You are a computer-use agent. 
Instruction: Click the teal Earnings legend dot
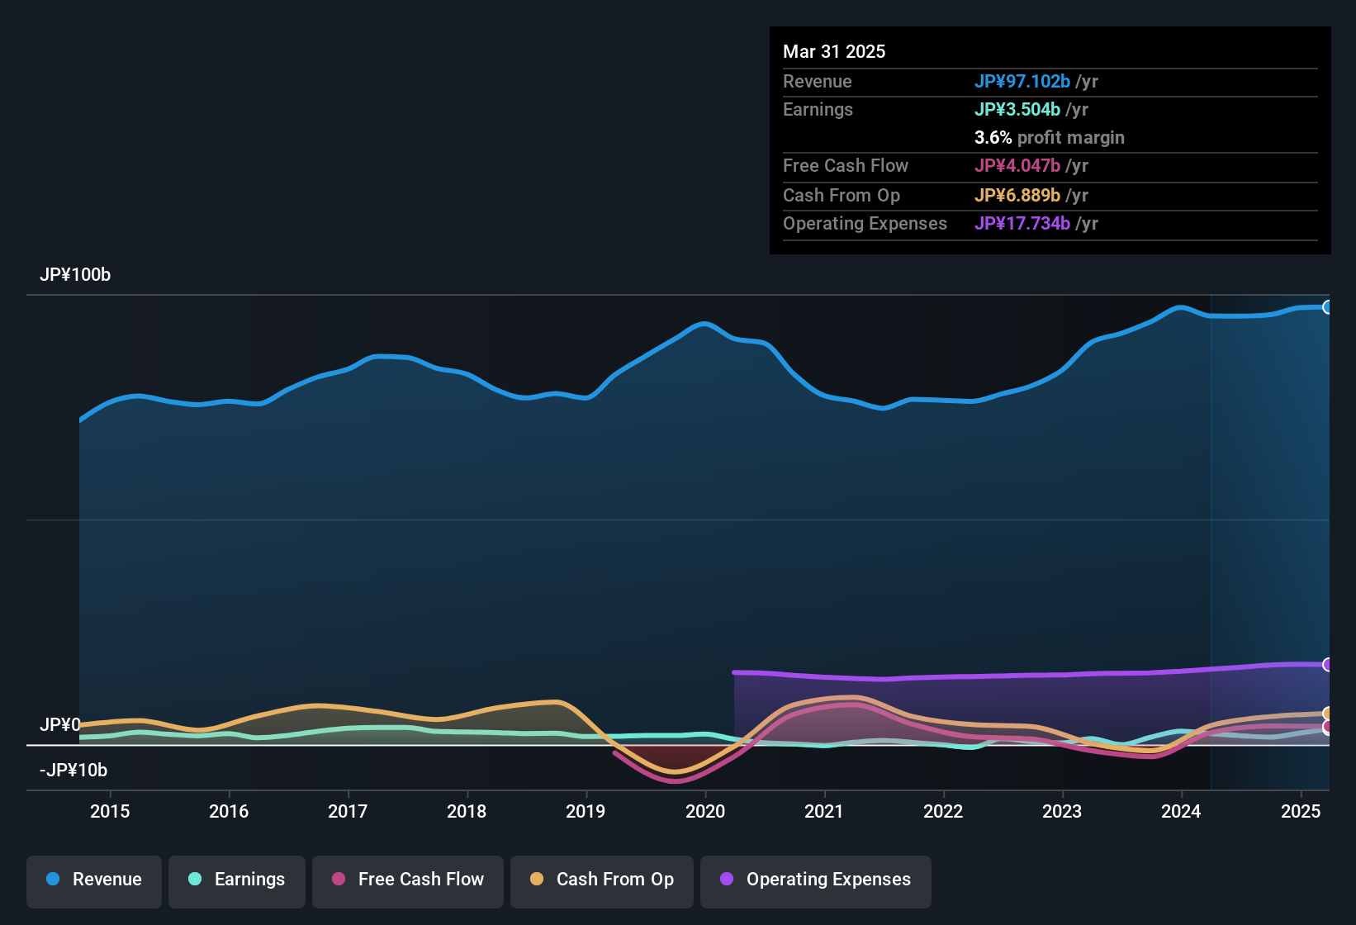(x=195, y=879)
